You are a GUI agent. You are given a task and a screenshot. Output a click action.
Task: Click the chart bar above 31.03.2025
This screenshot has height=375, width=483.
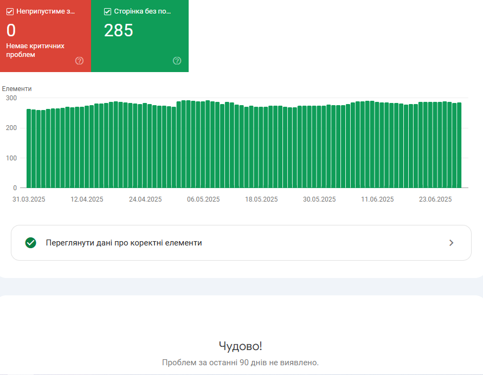pyautogui.click(x=29, y=148)
